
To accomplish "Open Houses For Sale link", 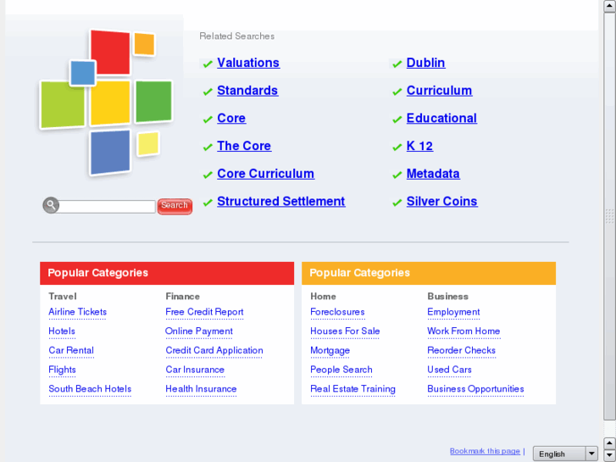I will [x=345, y=331].
